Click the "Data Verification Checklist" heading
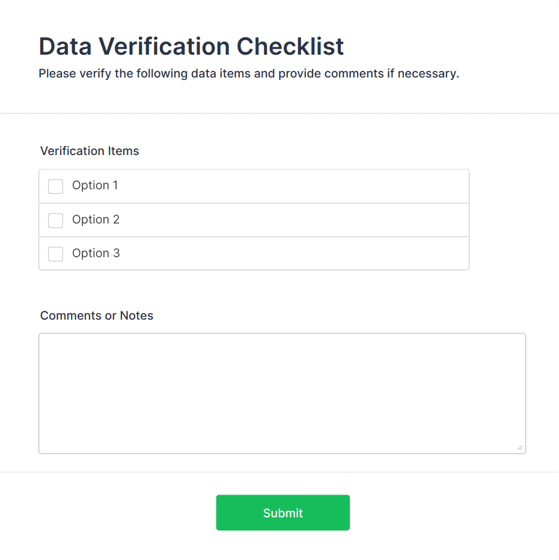 pyautogui.click(x=191, y=47)
